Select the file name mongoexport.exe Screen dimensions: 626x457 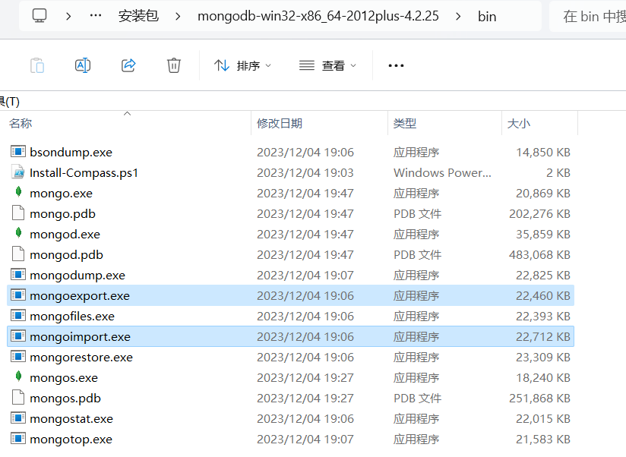coord(80,296)
